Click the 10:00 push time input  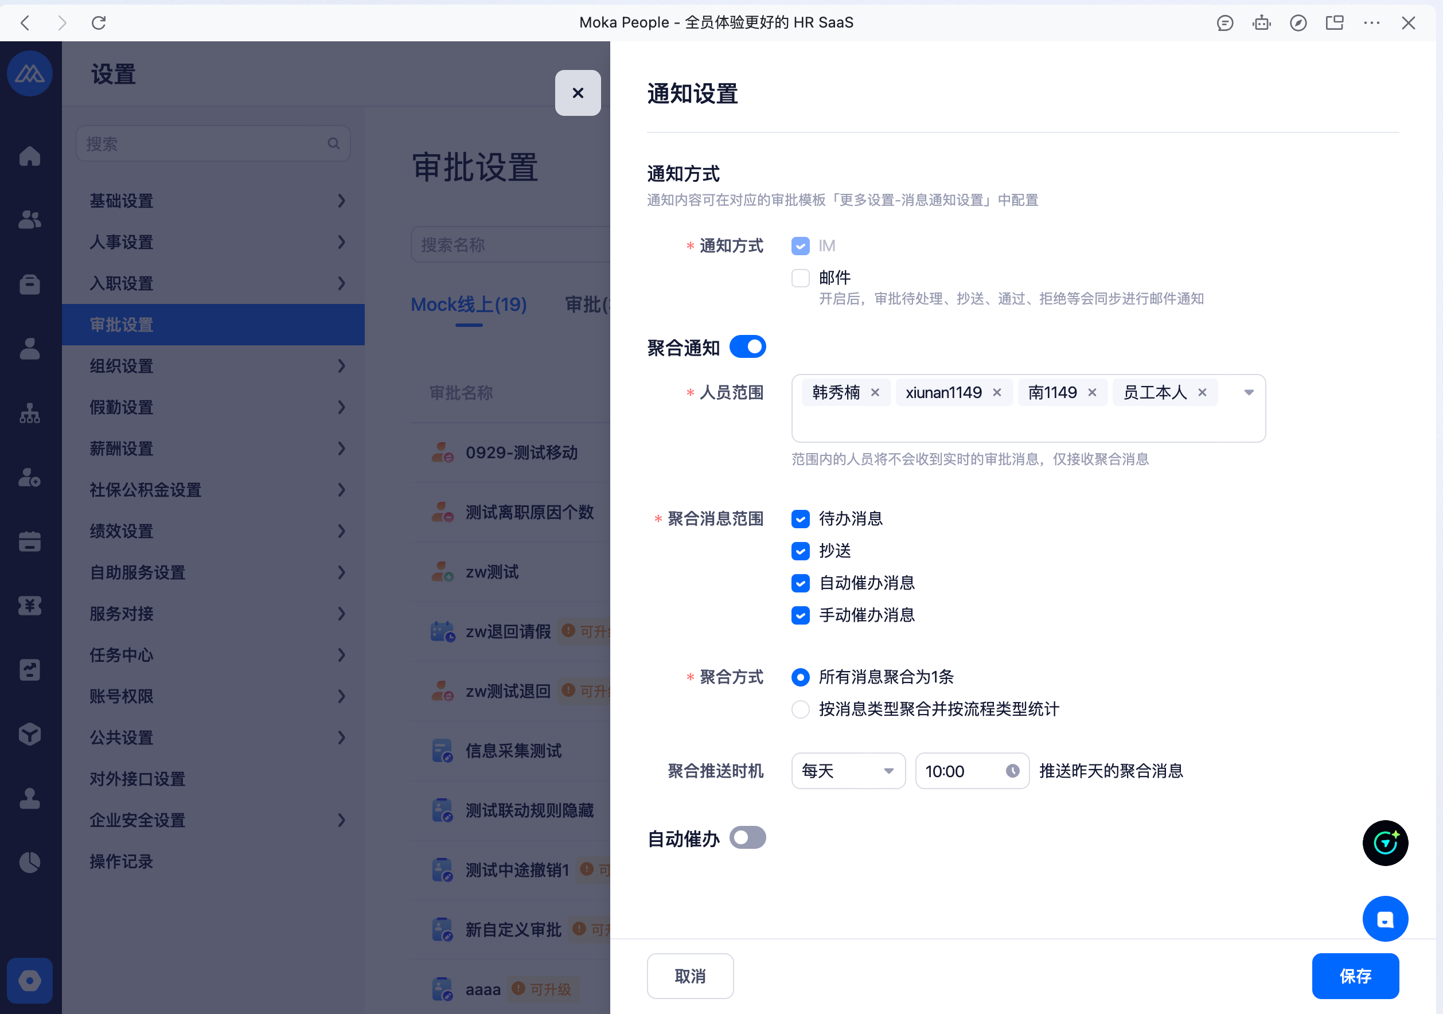click(972, 771)
